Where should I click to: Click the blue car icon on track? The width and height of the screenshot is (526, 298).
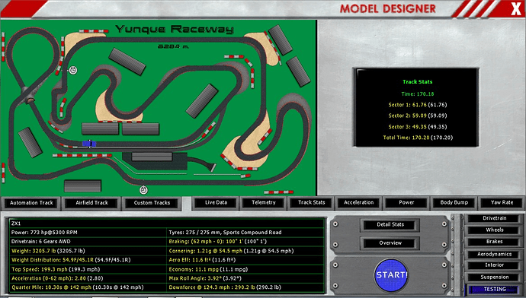tap(89, 144)
